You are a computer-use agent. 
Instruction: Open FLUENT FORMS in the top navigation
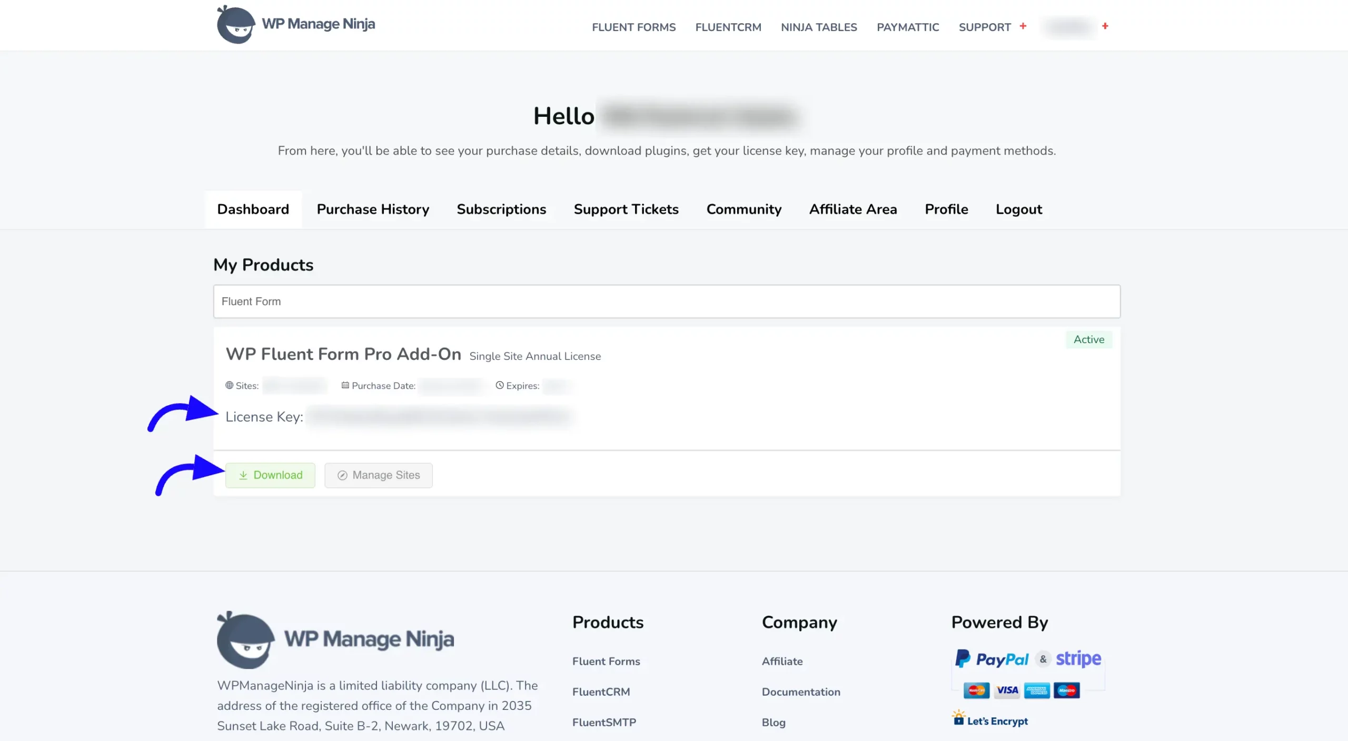(633, 27)
